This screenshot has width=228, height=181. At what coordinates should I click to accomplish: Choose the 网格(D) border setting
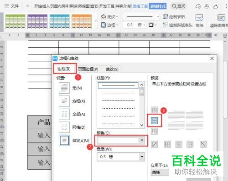(72, 127)
